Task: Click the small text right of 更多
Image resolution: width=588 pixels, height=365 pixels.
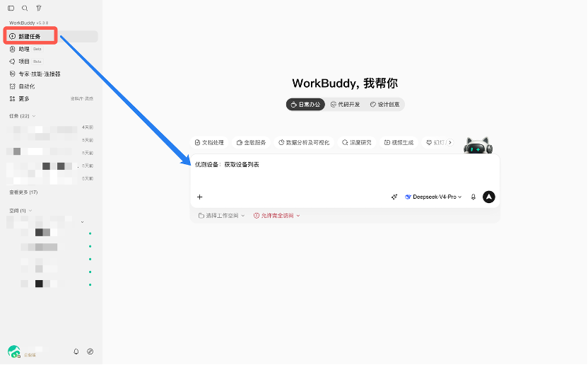Action: pyautogui.click(x=82, y=99)
